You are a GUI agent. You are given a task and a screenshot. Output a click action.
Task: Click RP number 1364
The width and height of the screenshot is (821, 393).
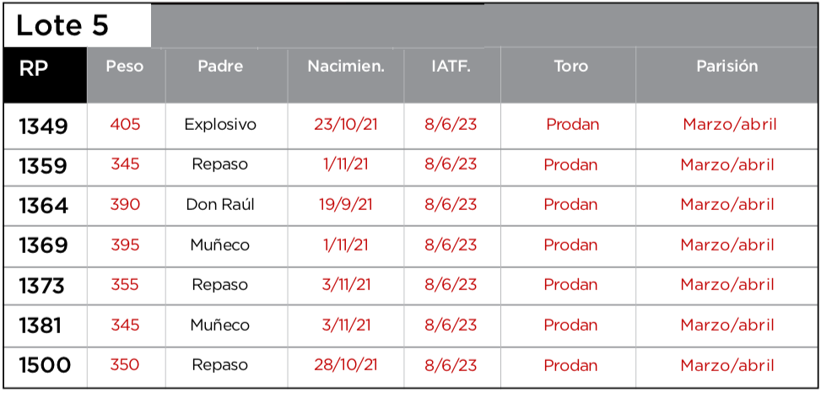[43, 206]
